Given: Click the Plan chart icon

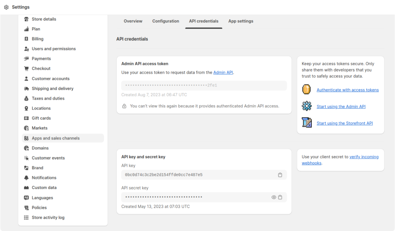Looking at the screenshot, I should (26, 29).
